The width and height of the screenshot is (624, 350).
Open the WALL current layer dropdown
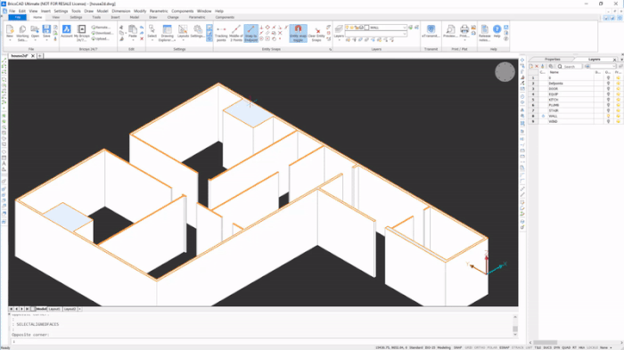coord(388,28)
